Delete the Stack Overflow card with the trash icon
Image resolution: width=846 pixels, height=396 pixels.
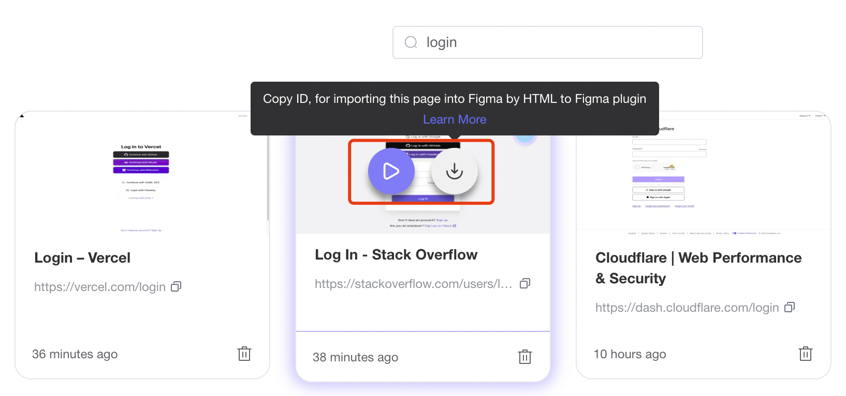click(525, 357)
